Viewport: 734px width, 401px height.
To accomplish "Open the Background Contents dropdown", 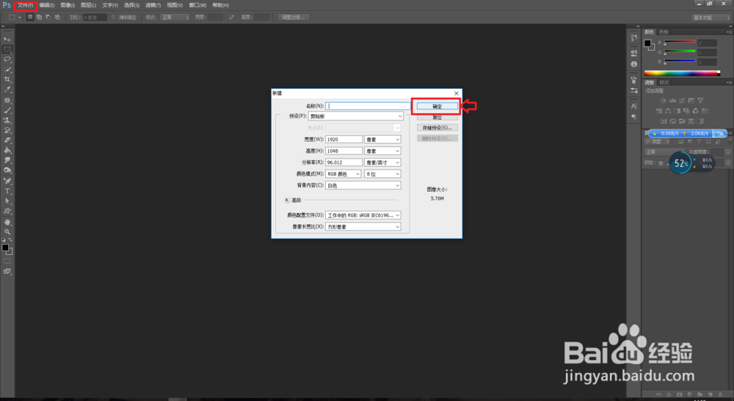I will point(363,186).
